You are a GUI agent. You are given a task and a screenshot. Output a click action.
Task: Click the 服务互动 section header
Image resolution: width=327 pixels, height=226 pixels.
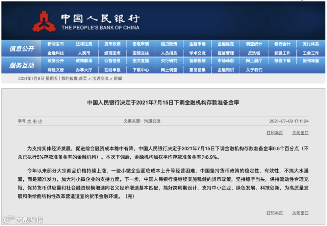[22, 65]
